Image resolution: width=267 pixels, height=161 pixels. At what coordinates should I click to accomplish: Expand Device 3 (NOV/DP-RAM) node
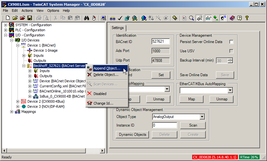point(18,107)
